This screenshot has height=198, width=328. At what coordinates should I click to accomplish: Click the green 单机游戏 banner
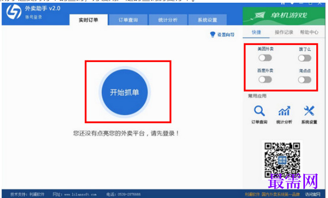(x=284, y=16)
